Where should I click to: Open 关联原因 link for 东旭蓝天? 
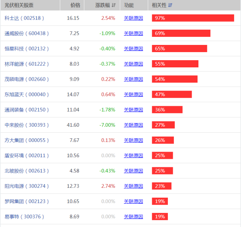pos(133,94)
